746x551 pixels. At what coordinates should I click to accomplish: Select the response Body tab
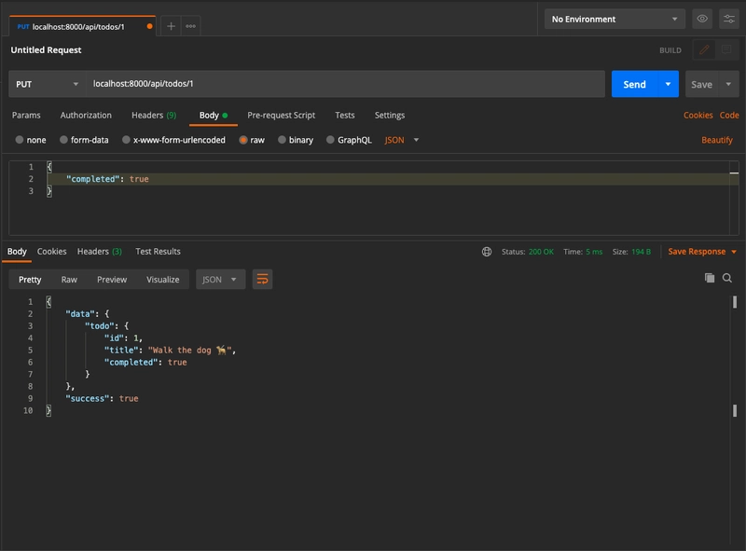17,251
